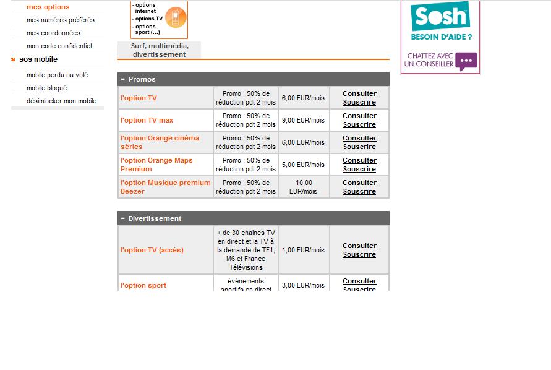Collapse the Promos section

coord(122,79)
